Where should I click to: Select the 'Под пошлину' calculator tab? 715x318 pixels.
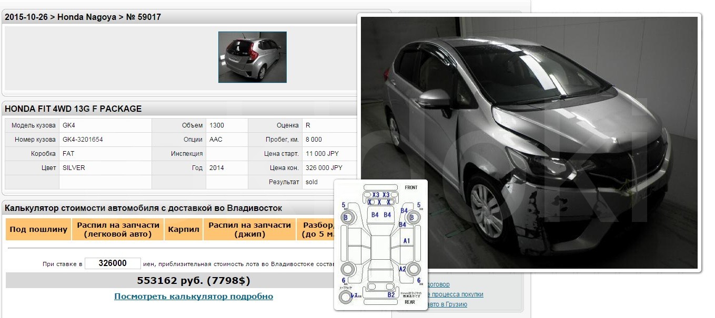38,229
